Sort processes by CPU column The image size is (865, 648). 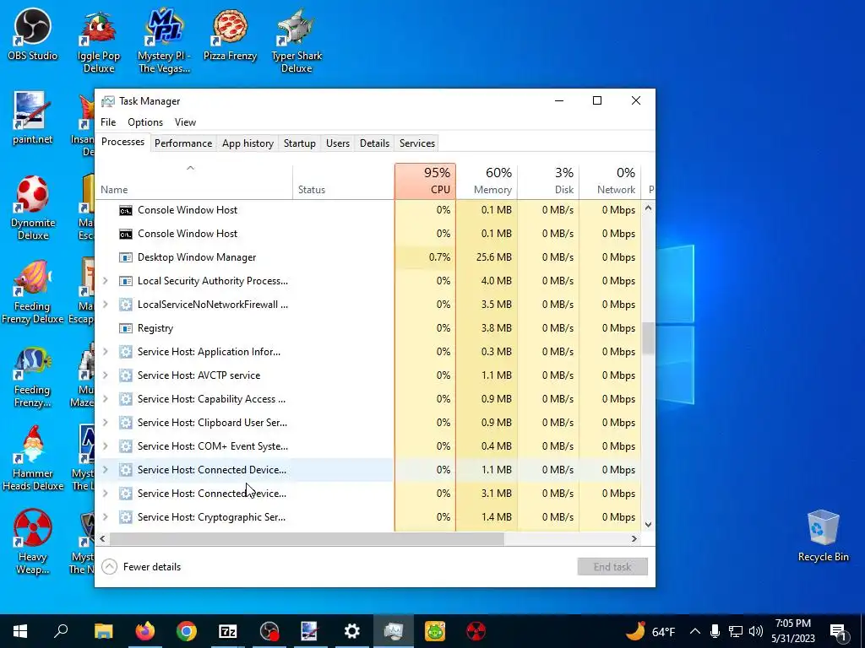click(426, 181)
